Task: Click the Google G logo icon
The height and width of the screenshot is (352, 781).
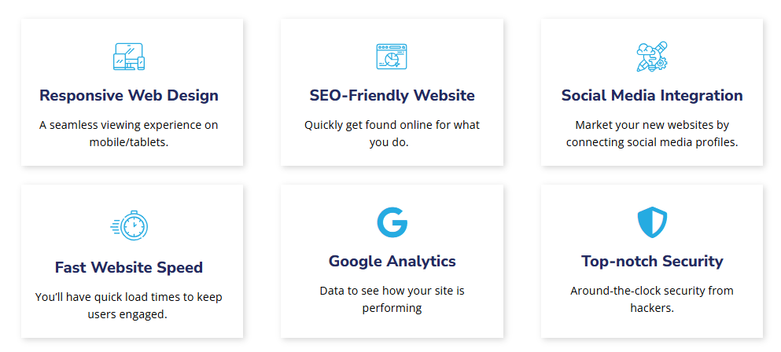Action: 392,222
